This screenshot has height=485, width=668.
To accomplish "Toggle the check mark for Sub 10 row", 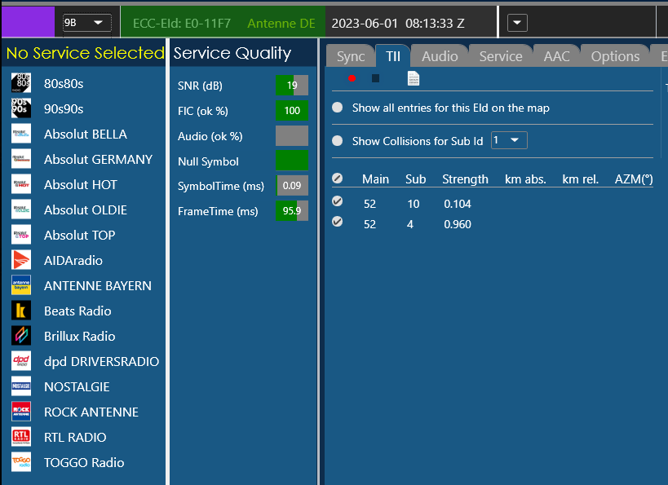I will point(338,201).
